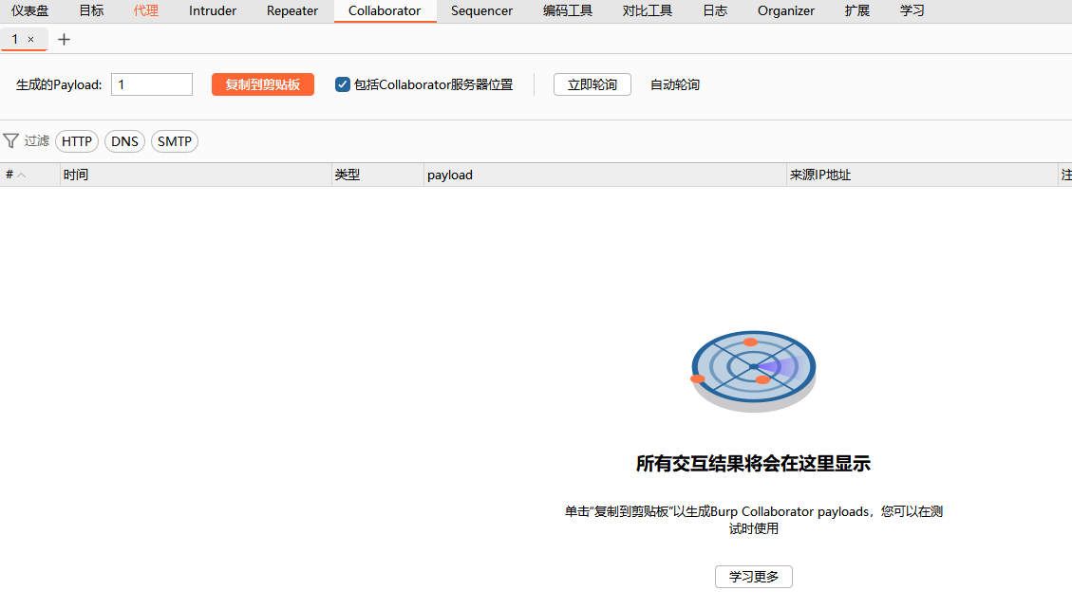Screen dimensions: 1072x609
Task: Toggle the SMTP filter
Action: pos(175,141)
